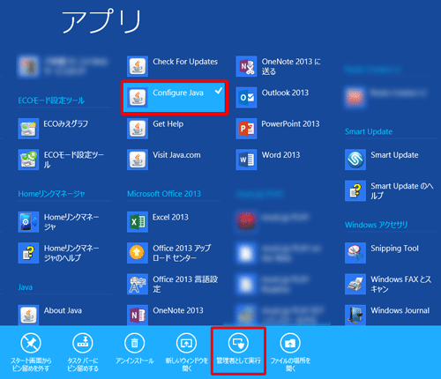441x379 pixels.
Task: Click the Windows アクセサリ group heading
Action: pos(377,225)
